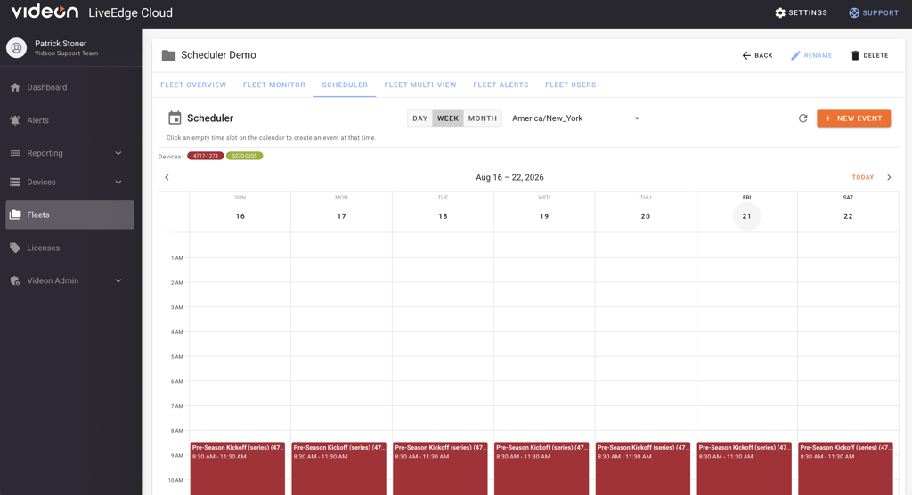
Task: Open Settings gear icon
Action: (x=780, y=12)
